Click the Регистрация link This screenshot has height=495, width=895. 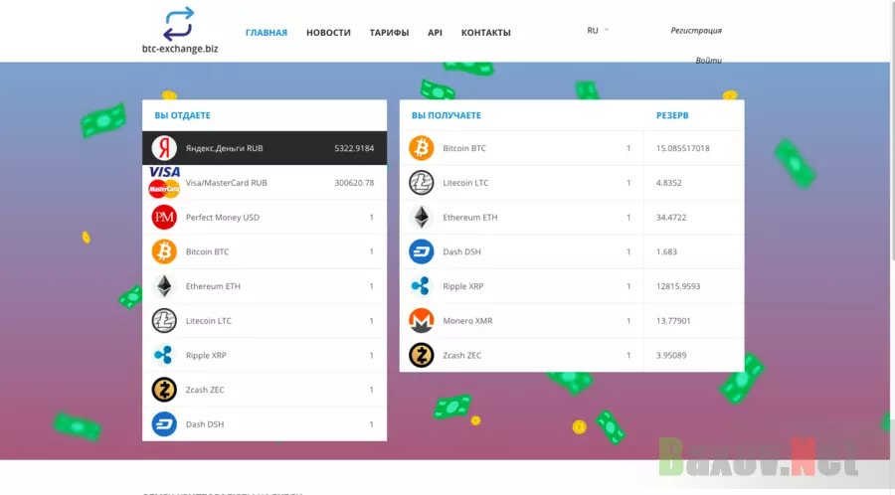tap(696, 30)
